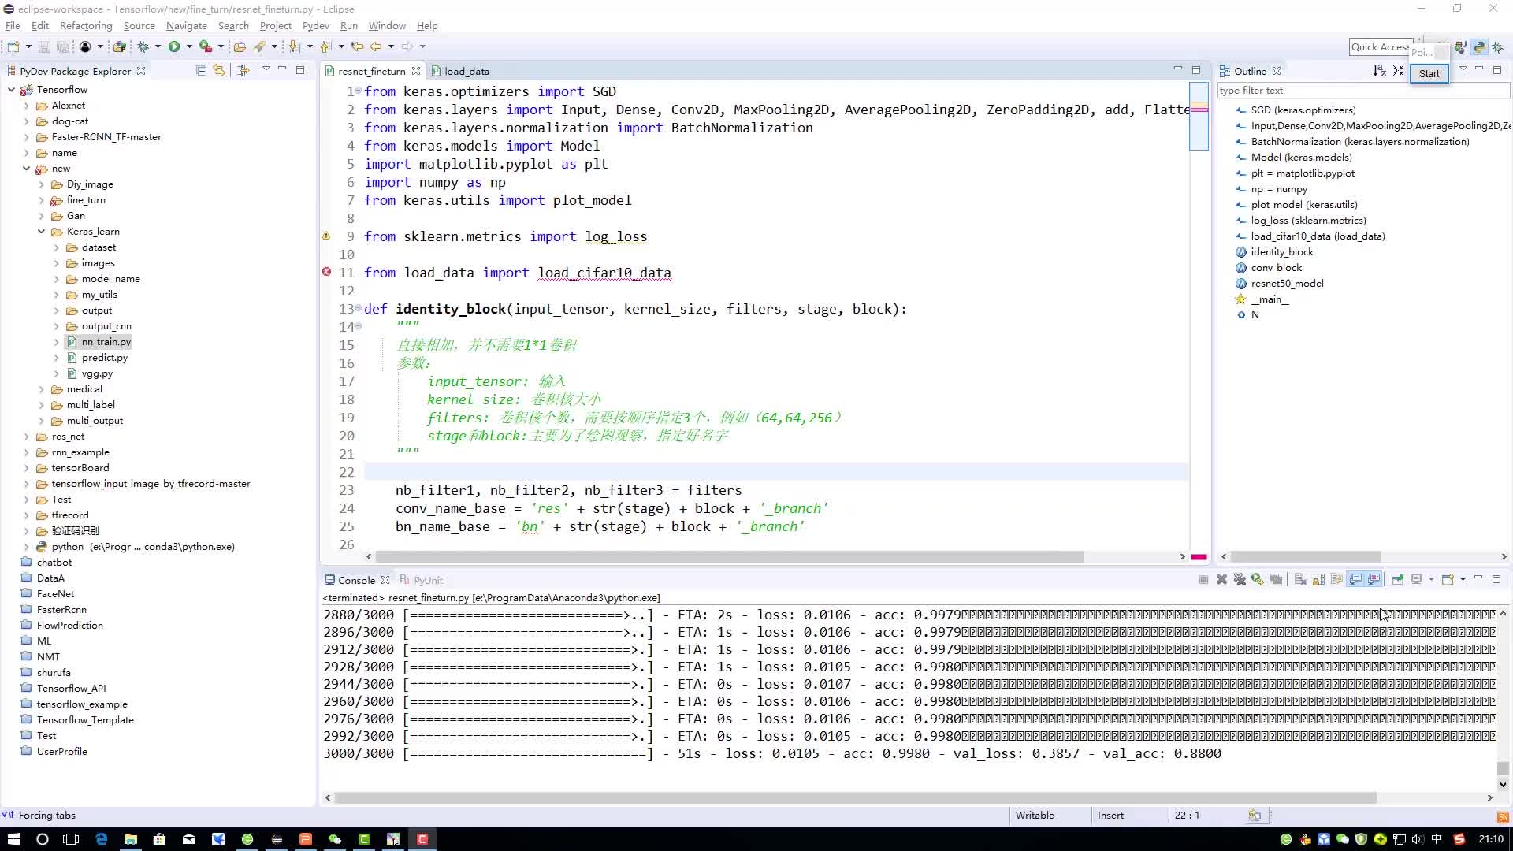
Task: Open the Debug button dropdown arrow
Action: point(158,46)
